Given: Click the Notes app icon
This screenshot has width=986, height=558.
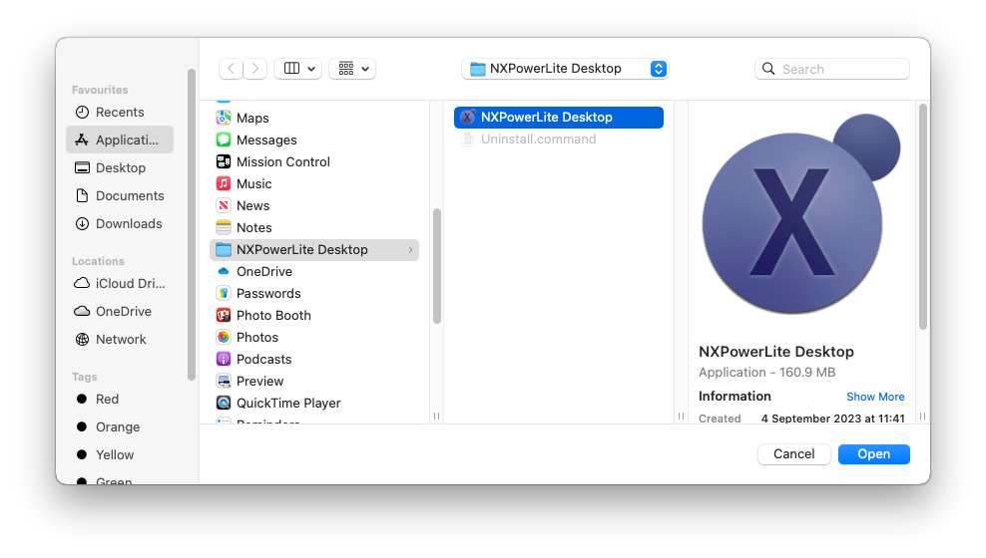Looking at the screenshot, I should (224, 228).
